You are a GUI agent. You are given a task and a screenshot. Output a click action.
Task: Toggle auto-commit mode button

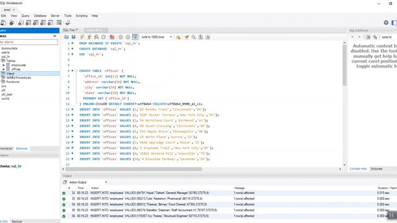pos(135,37)
